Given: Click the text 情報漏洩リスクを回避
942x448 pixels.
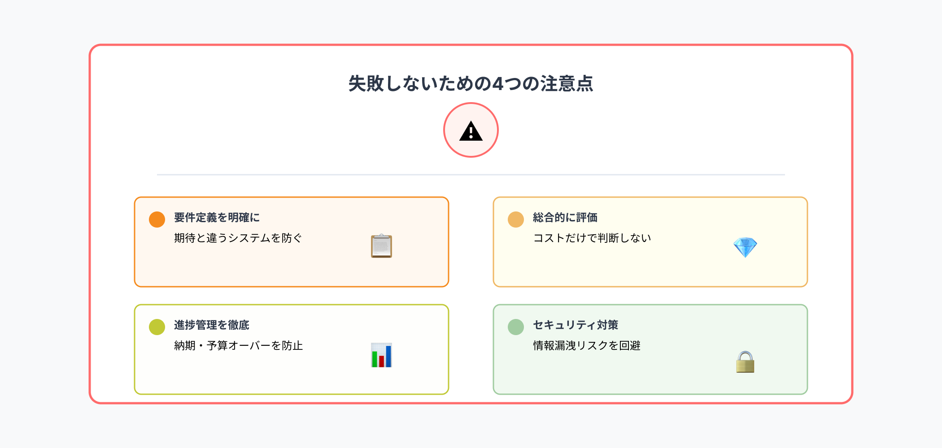Looking at the screenshot, I should [586, 345].
